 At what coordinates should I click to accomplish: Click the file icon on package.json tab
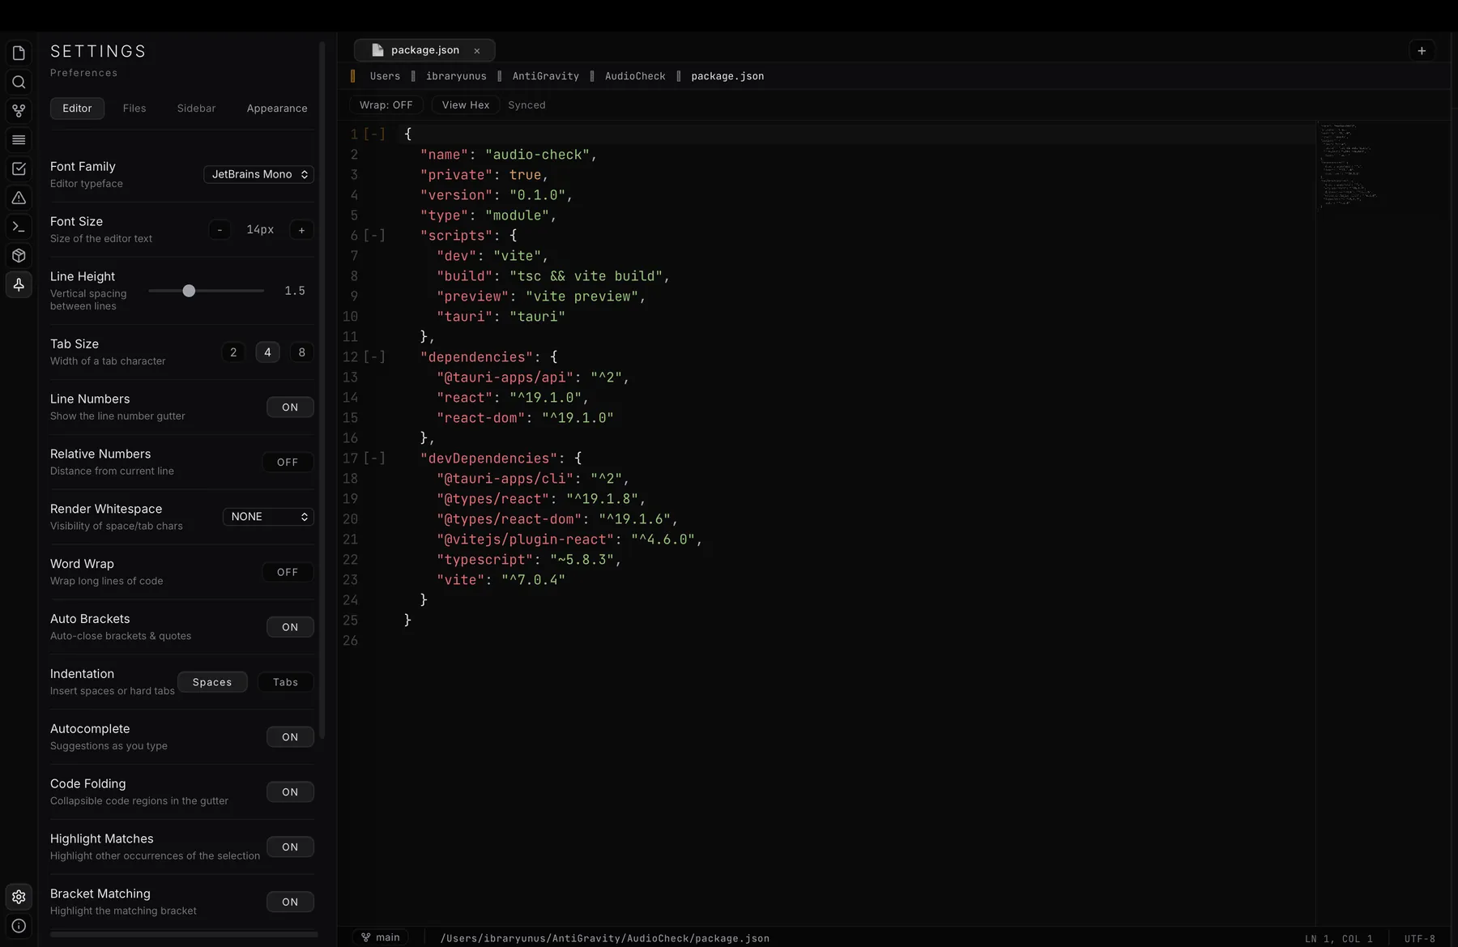(x=377, y=50)
